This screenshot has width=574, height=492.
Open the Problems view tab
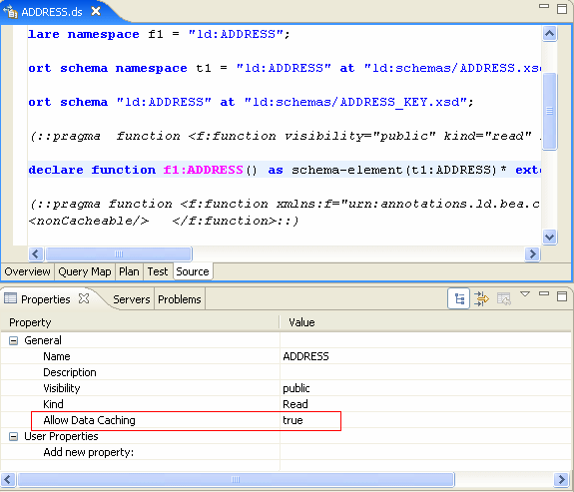pos(180,299)
